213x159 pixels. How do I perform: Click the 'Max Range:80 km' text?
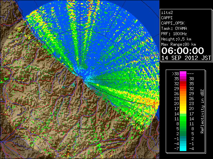(178, 44)
